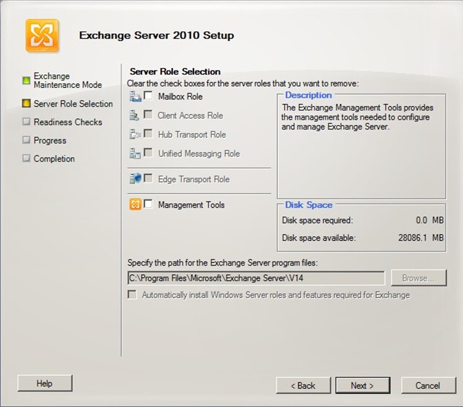Toggle the Unified Messaging Role checkbox

coord(148,152)
